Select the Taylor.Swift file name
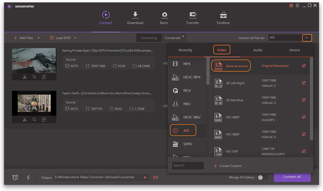The height and width of the screenshot is (191, 323). click(x=107, y=93)
